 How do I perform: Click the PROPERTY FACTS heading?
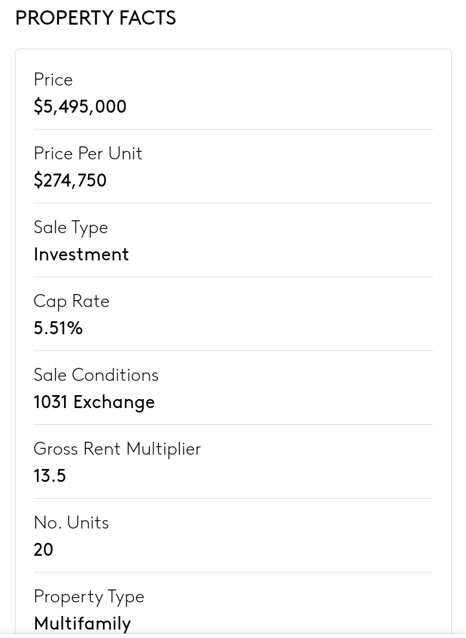pyautogui.click(x=95, y=18)
